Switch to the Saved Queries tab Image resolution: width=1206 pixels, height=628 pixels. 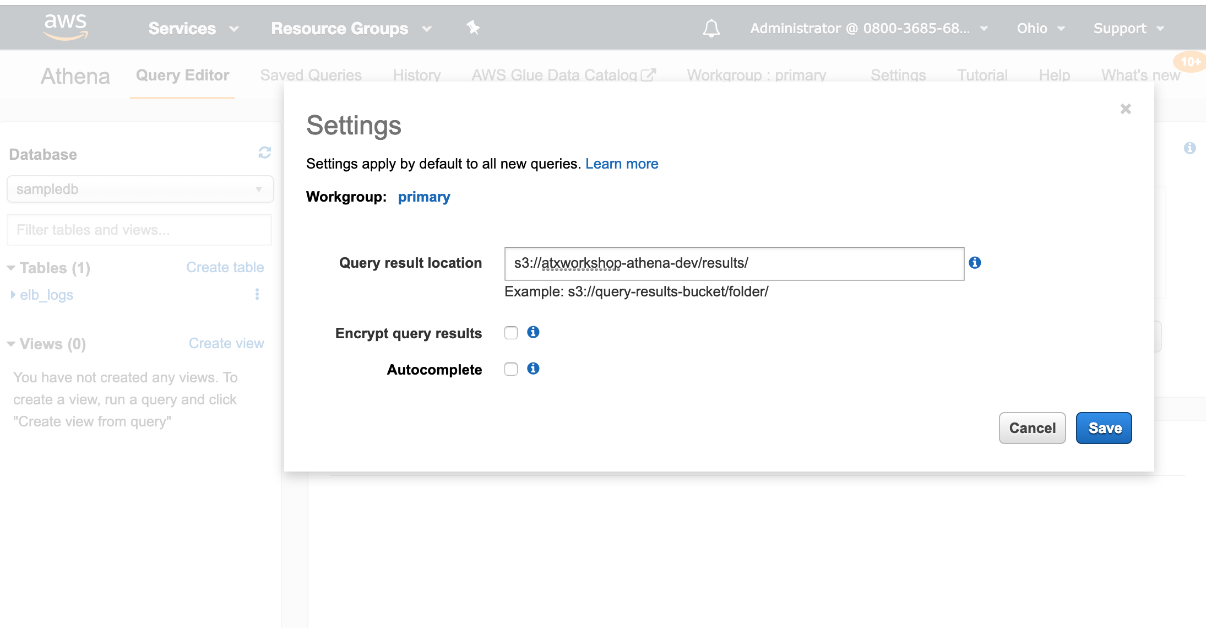(x=311, y=75)
